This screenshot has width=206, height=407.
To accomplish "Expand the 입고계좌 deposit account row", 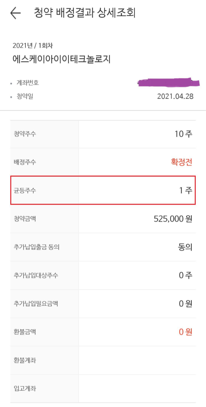I will click(103, 388).
